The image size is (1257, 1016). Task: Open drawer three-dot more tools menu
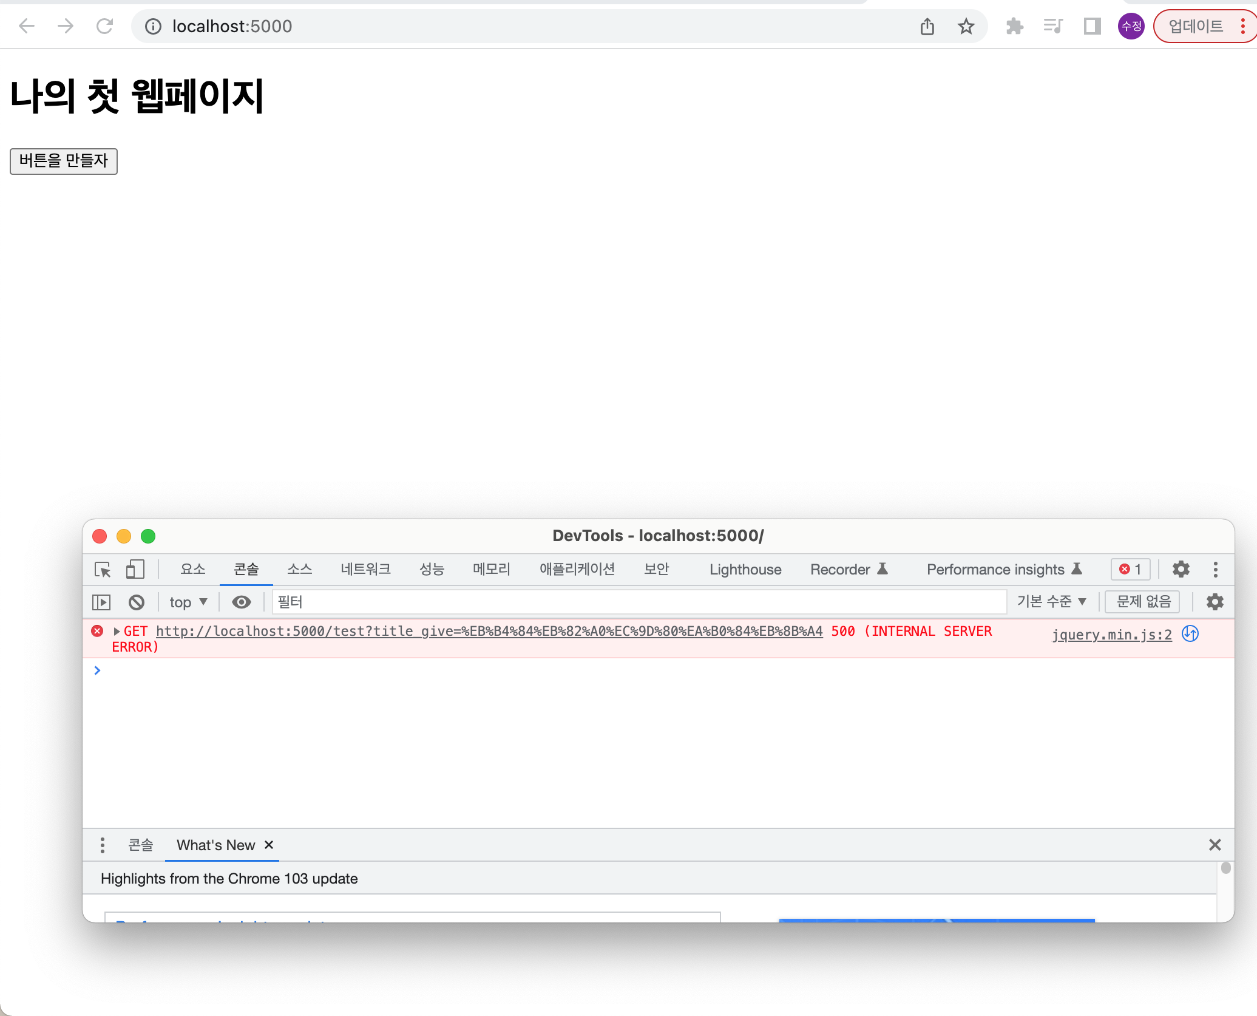click(102, 845)
